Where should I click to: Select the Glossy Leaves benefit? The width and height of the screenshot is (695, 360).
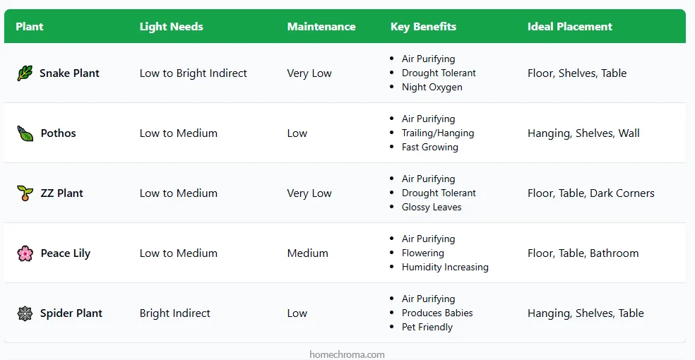pos(432,208)
